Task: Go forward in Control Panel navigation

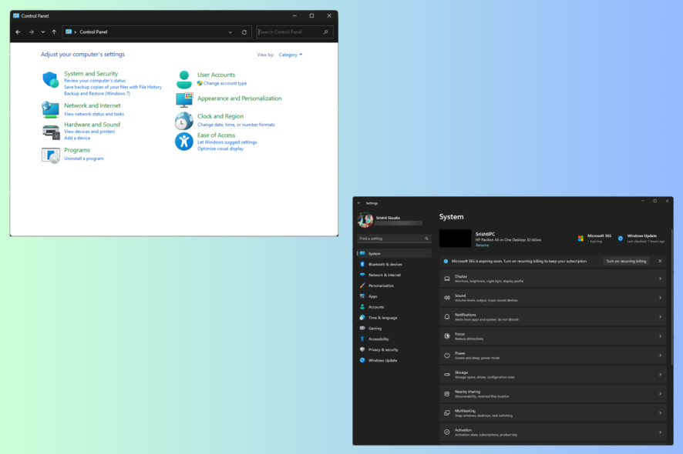Action: 31,32
